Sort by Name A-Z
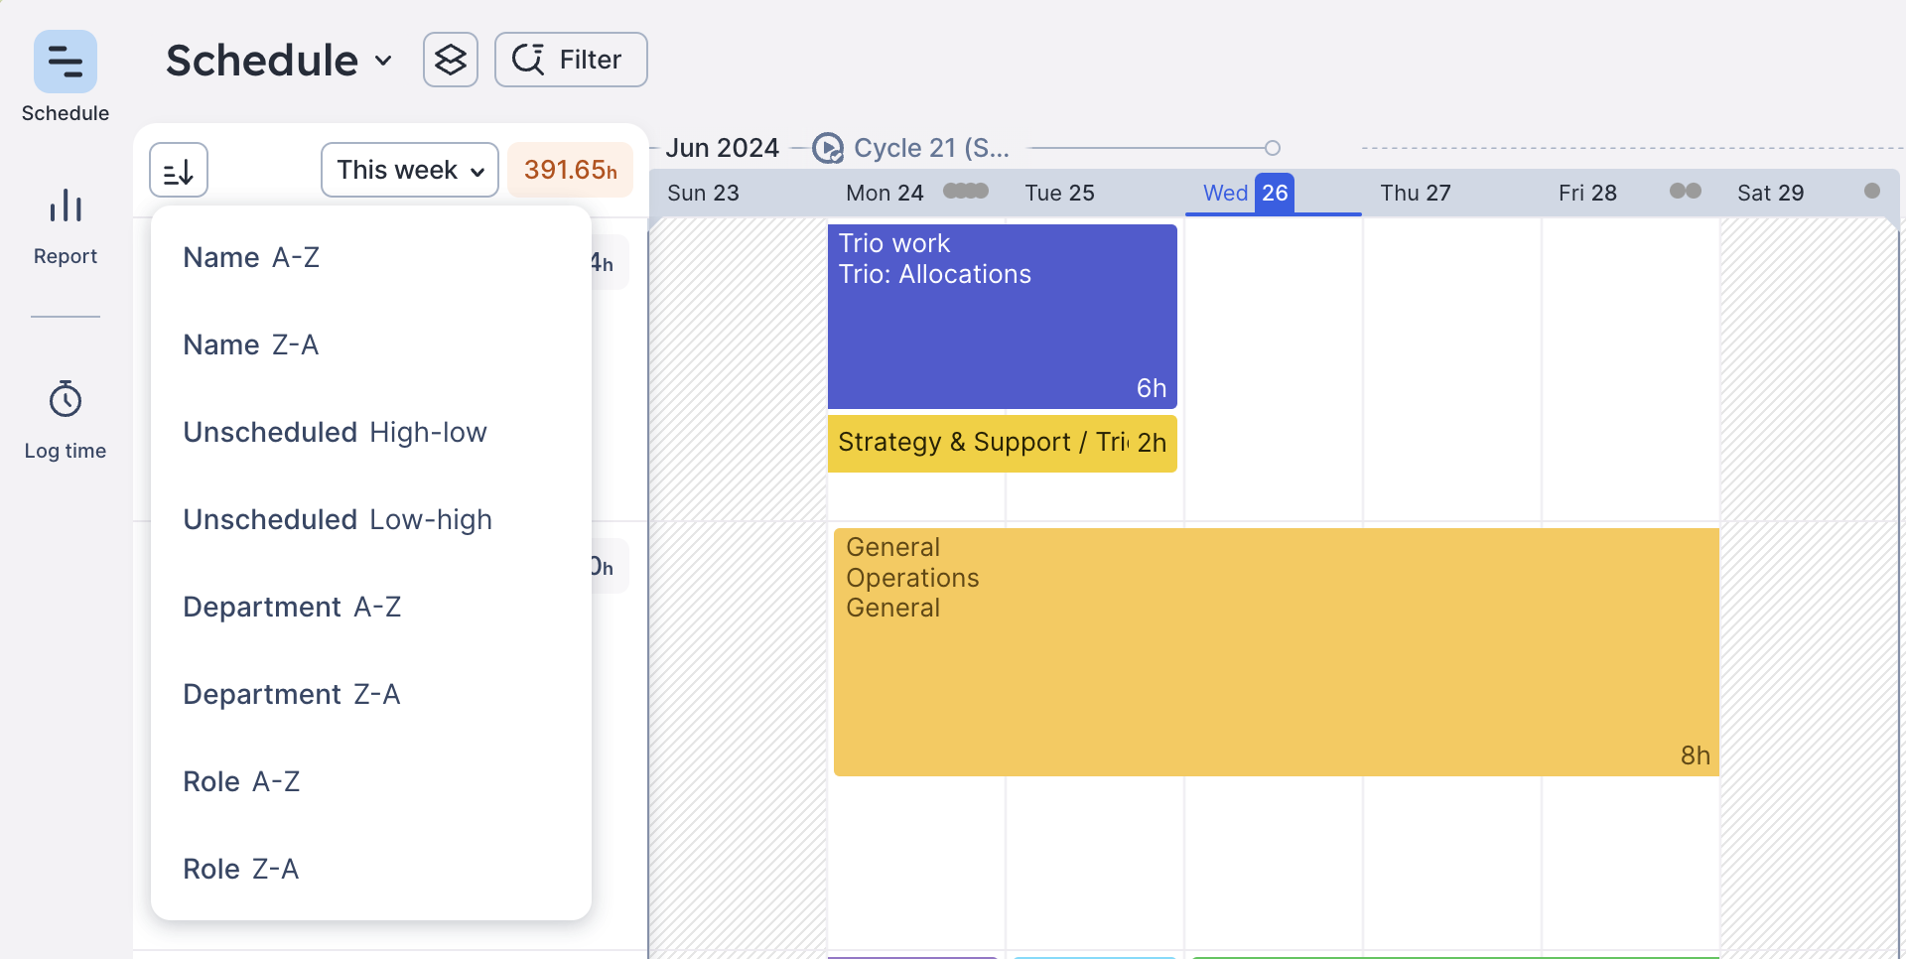Image resolution: width=1906 pixels, height=959 pixels. [251, 258]
